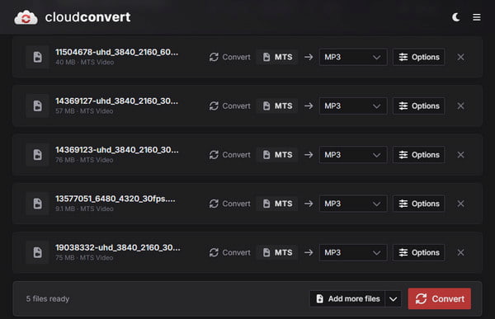The image size is (495, 319).
Task: Remove the 14369127-uhd file with X
Action: (460, 106)
